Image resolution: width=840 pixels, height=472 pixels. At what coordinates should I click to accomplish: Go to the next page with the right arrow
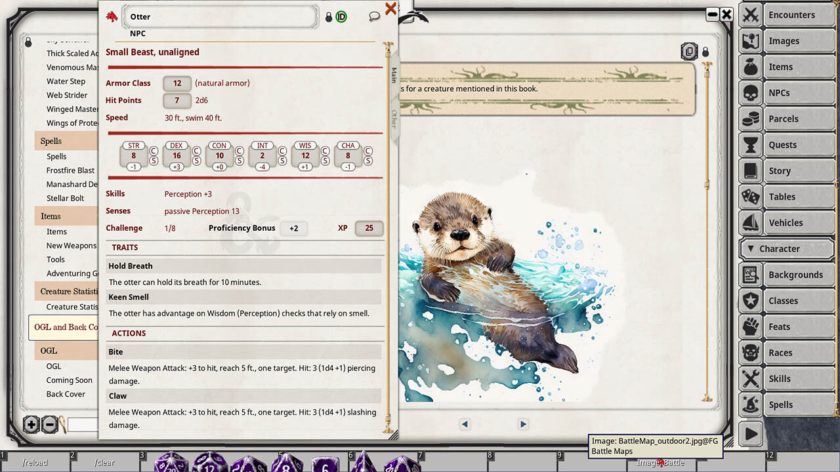(x=523, y=424)
